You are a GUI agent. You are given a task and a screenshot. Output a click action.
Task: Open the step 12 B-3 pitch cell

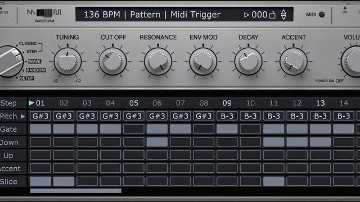297,116
